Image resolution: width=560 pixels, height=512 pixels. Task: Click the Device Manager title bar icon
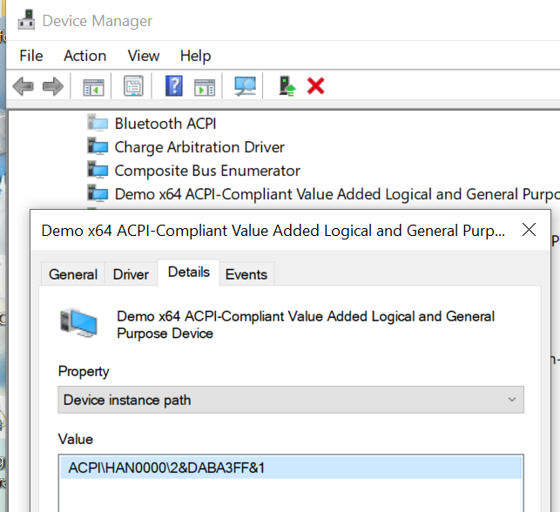pyautogui.click(x=26, y=20)
